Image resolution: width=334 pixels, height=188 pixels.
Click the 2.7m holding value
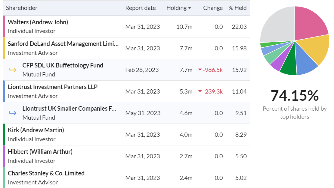click(x=186, y=157)
